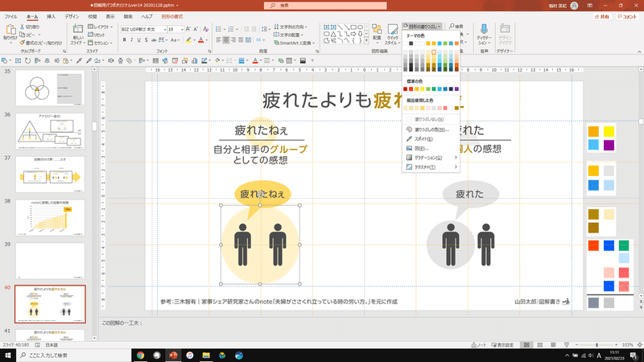Screen dimensions: 644x362
Task: Click the Arrange (配置) icon
Action: click(377, 33)
